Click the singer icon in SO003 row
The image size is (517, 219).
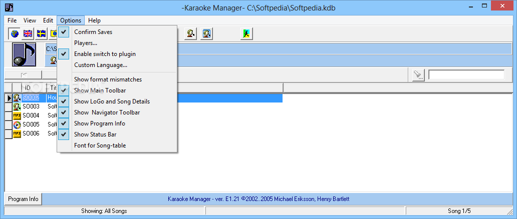pyautogui.click(x=17, y=106)
